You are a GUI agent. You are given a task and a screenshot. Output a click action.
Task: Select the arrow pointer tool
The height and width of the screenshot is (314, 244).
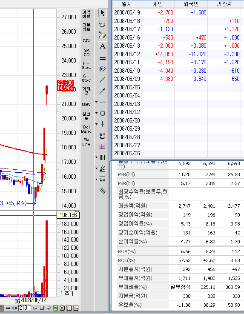(103, 13)
